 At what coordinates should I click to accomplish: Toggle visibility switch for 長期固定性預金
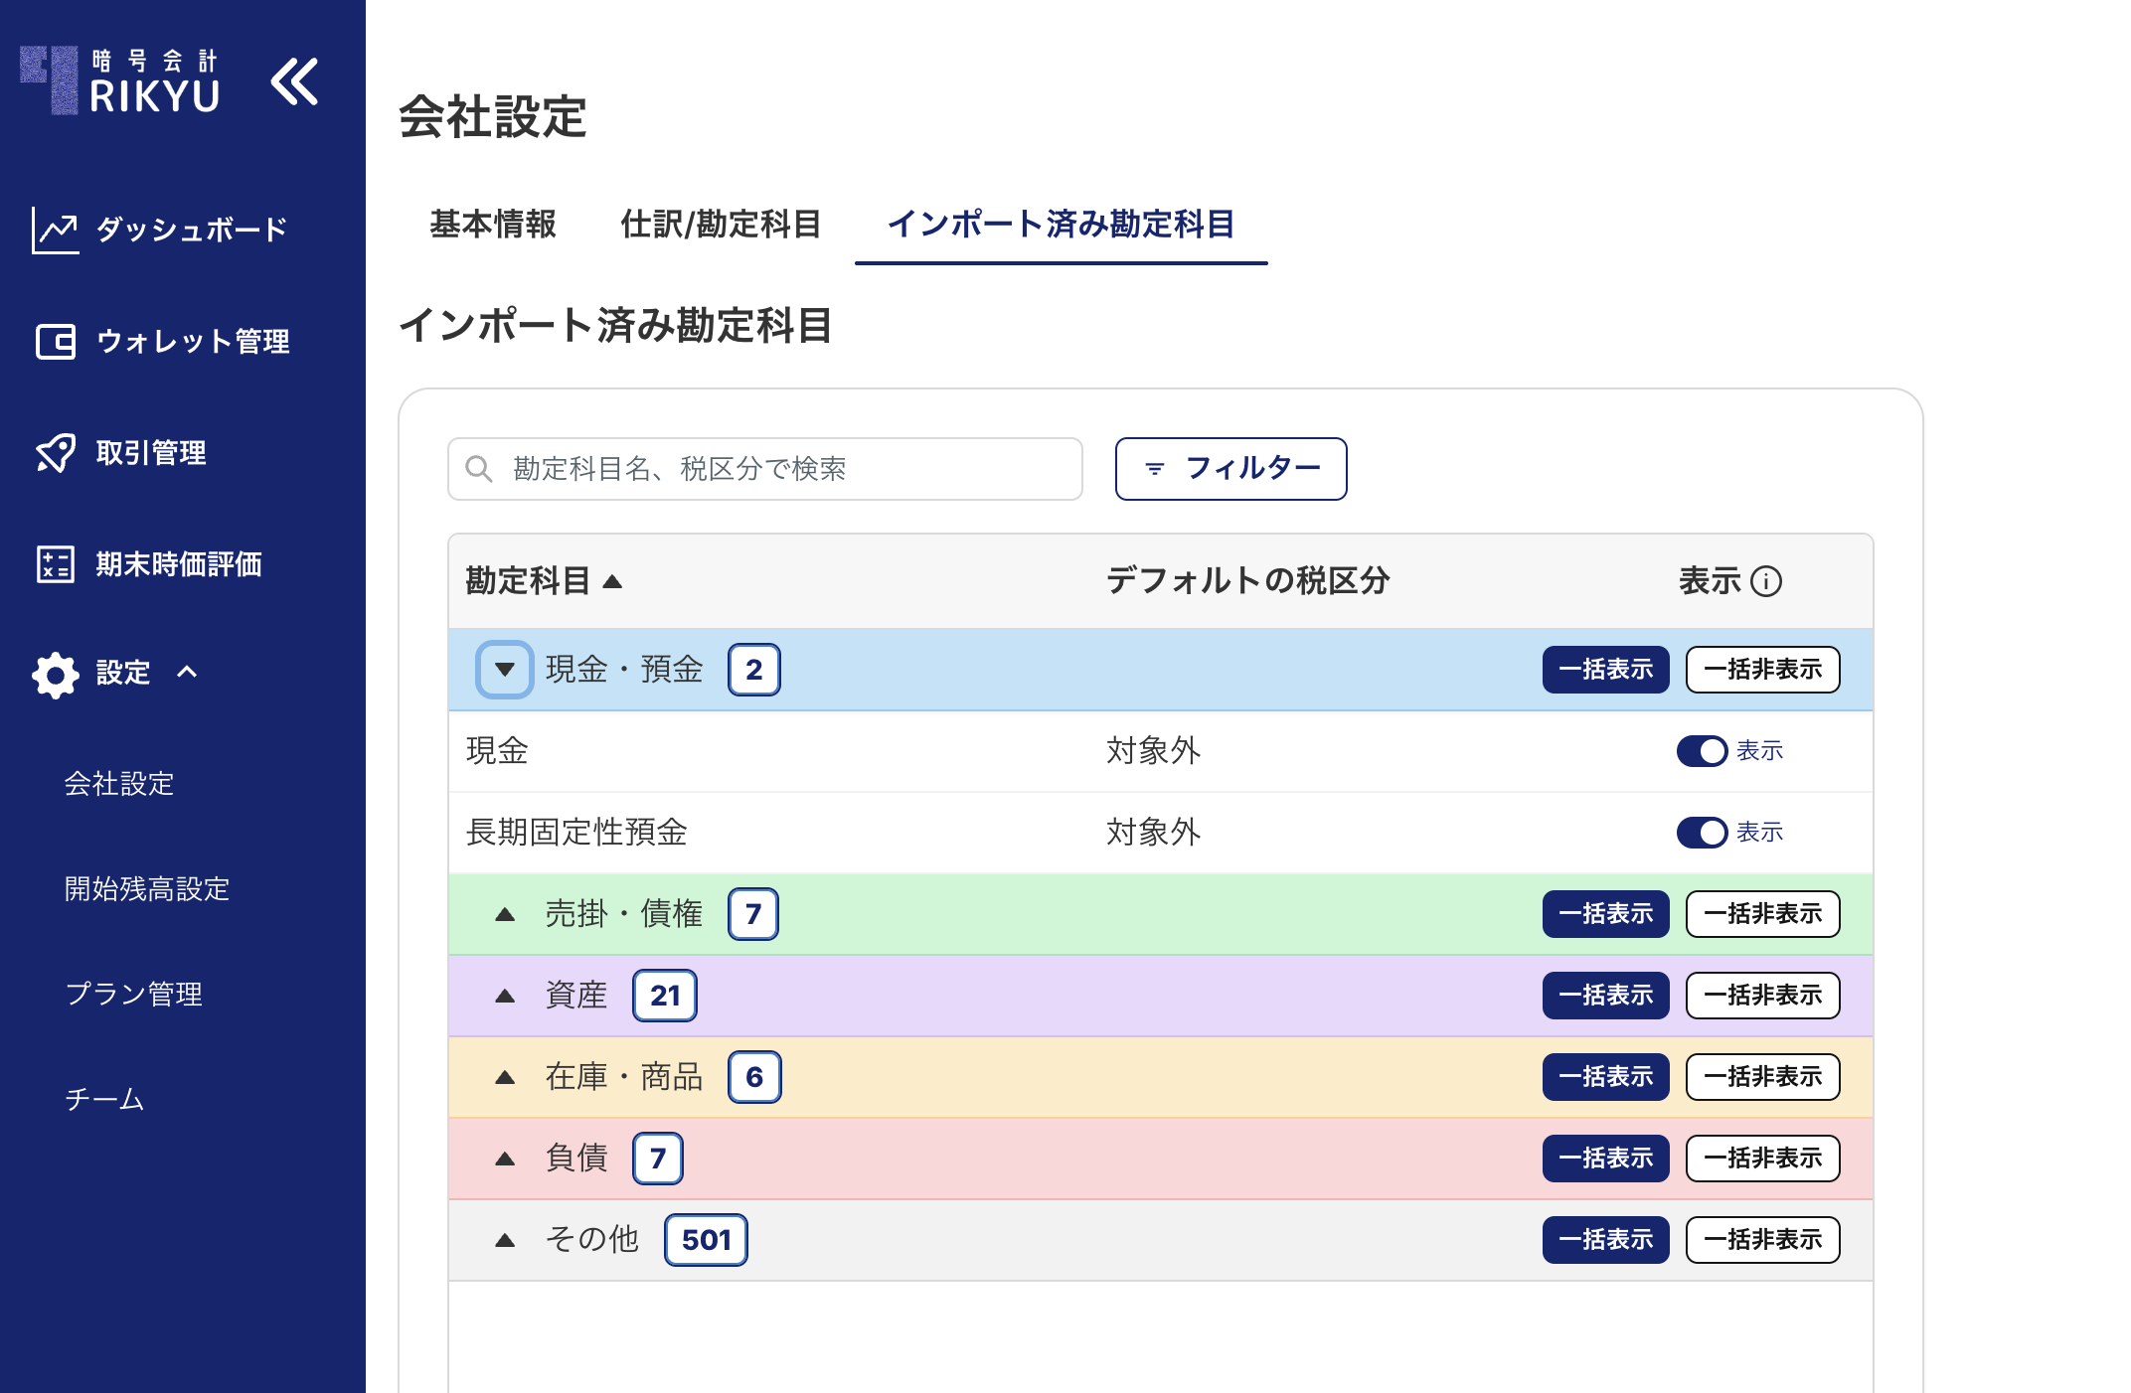(1701, 833)
